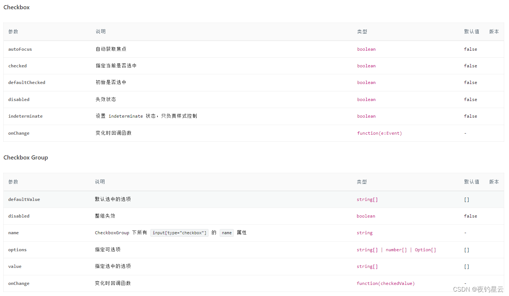Click the 默认值 column header
This screenshot has height=296, width=509.
click(x=472, y=31)
